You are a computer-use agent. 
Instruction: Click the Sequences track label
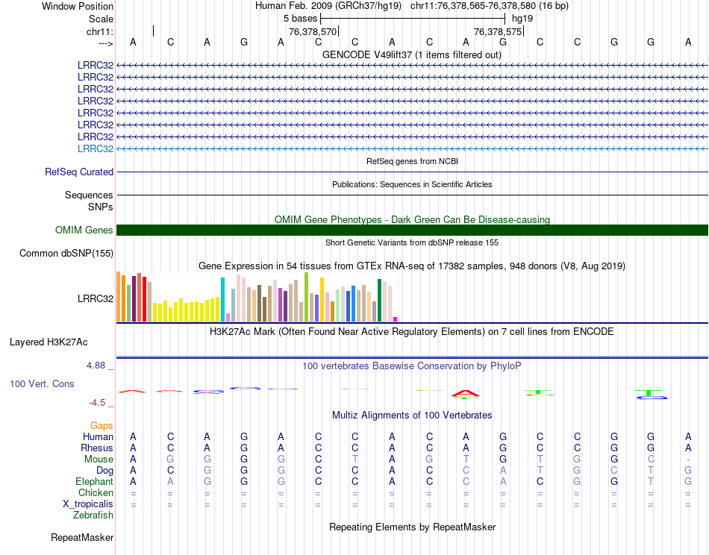point(89,195)
